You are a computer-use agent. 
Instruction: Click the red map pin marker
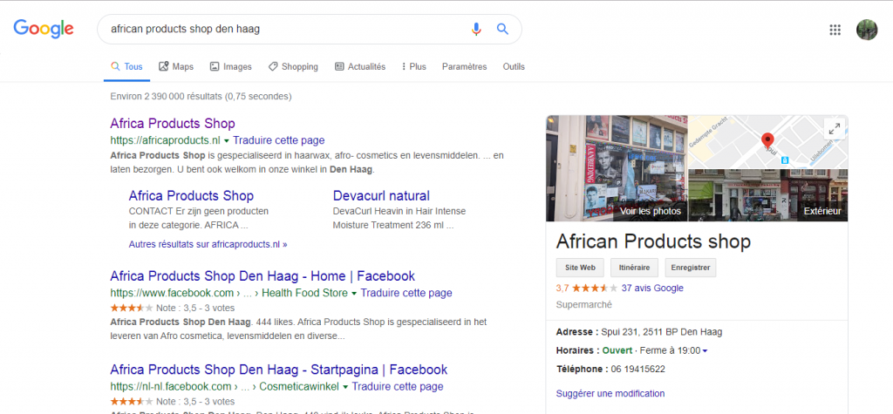pos(767,140)
